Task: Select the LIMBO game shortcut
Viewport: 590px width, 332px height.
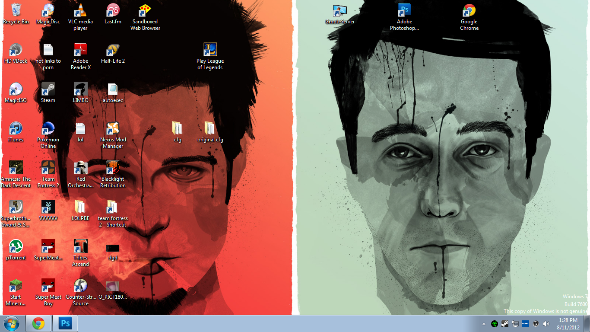Action: click(x=80, y=89)
